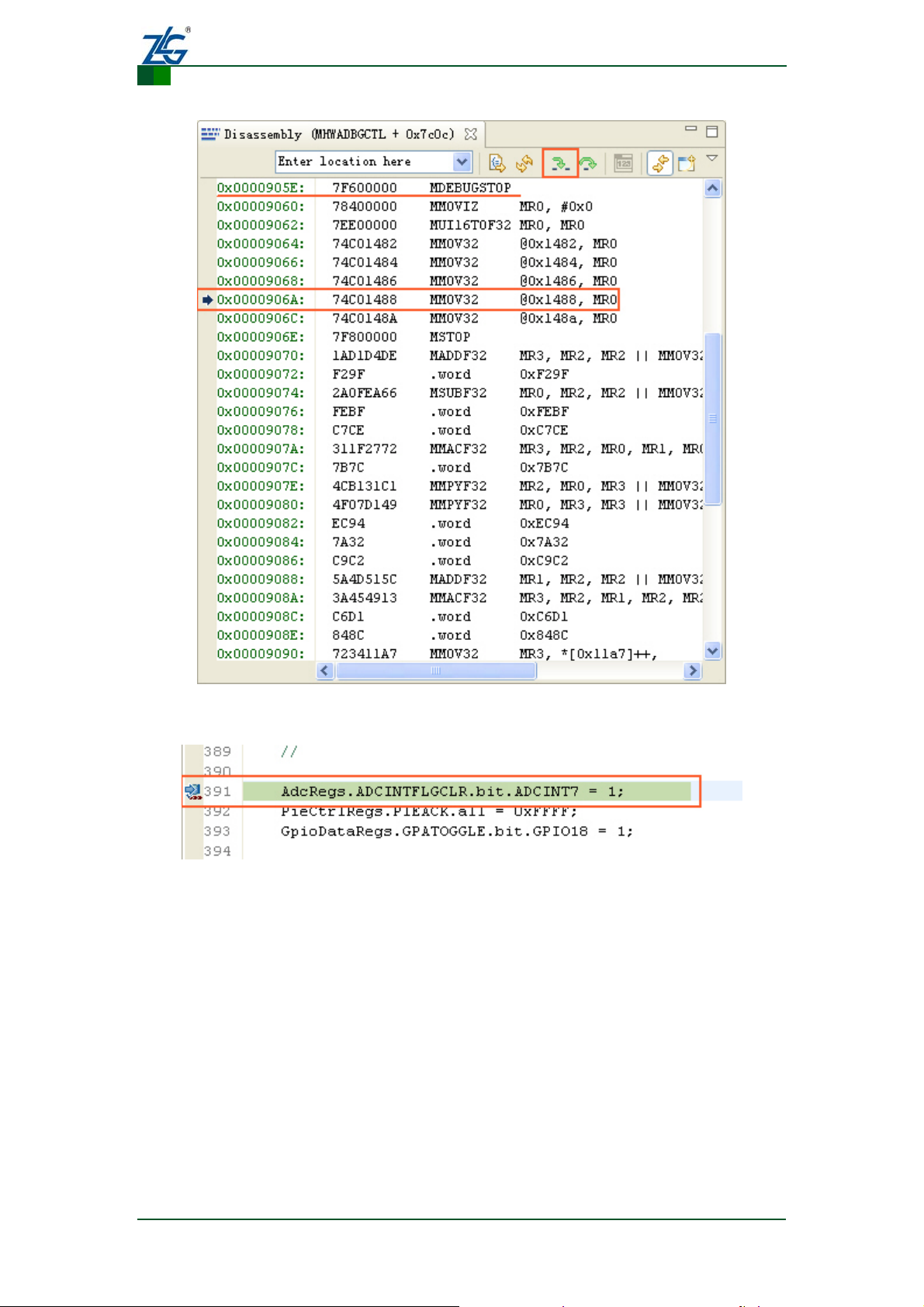The image size is (924, 1307).
Task: Click the MUI16TOF32 instruction
Action: [470, 225]
